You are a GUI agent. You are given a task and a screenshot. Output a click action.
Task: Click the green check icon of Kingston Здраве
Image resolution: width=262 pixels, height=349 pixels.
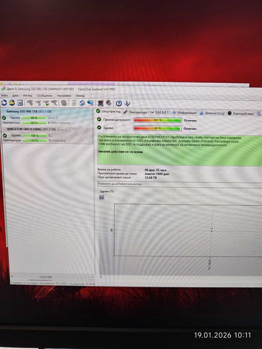tap(4, 135)
